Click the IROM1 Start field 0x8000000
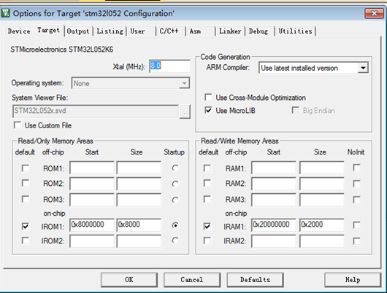387x293 pixels. tap(92, 224)
